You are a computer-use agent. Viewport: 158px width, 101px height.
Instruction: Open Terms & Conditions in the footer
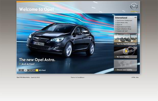tap(77, 77)
